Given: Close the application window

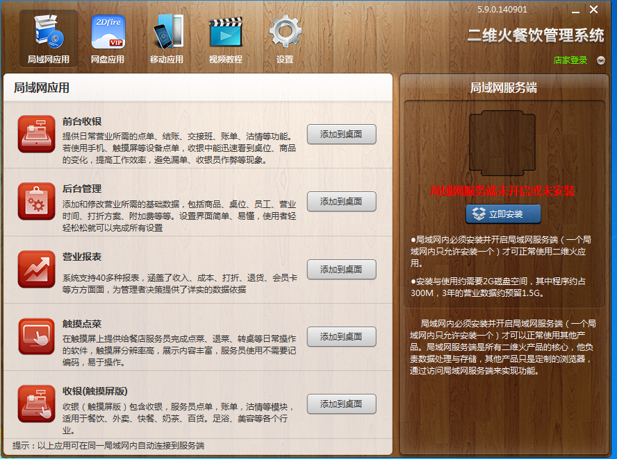Looking at the screenshot, I should 594,10.
